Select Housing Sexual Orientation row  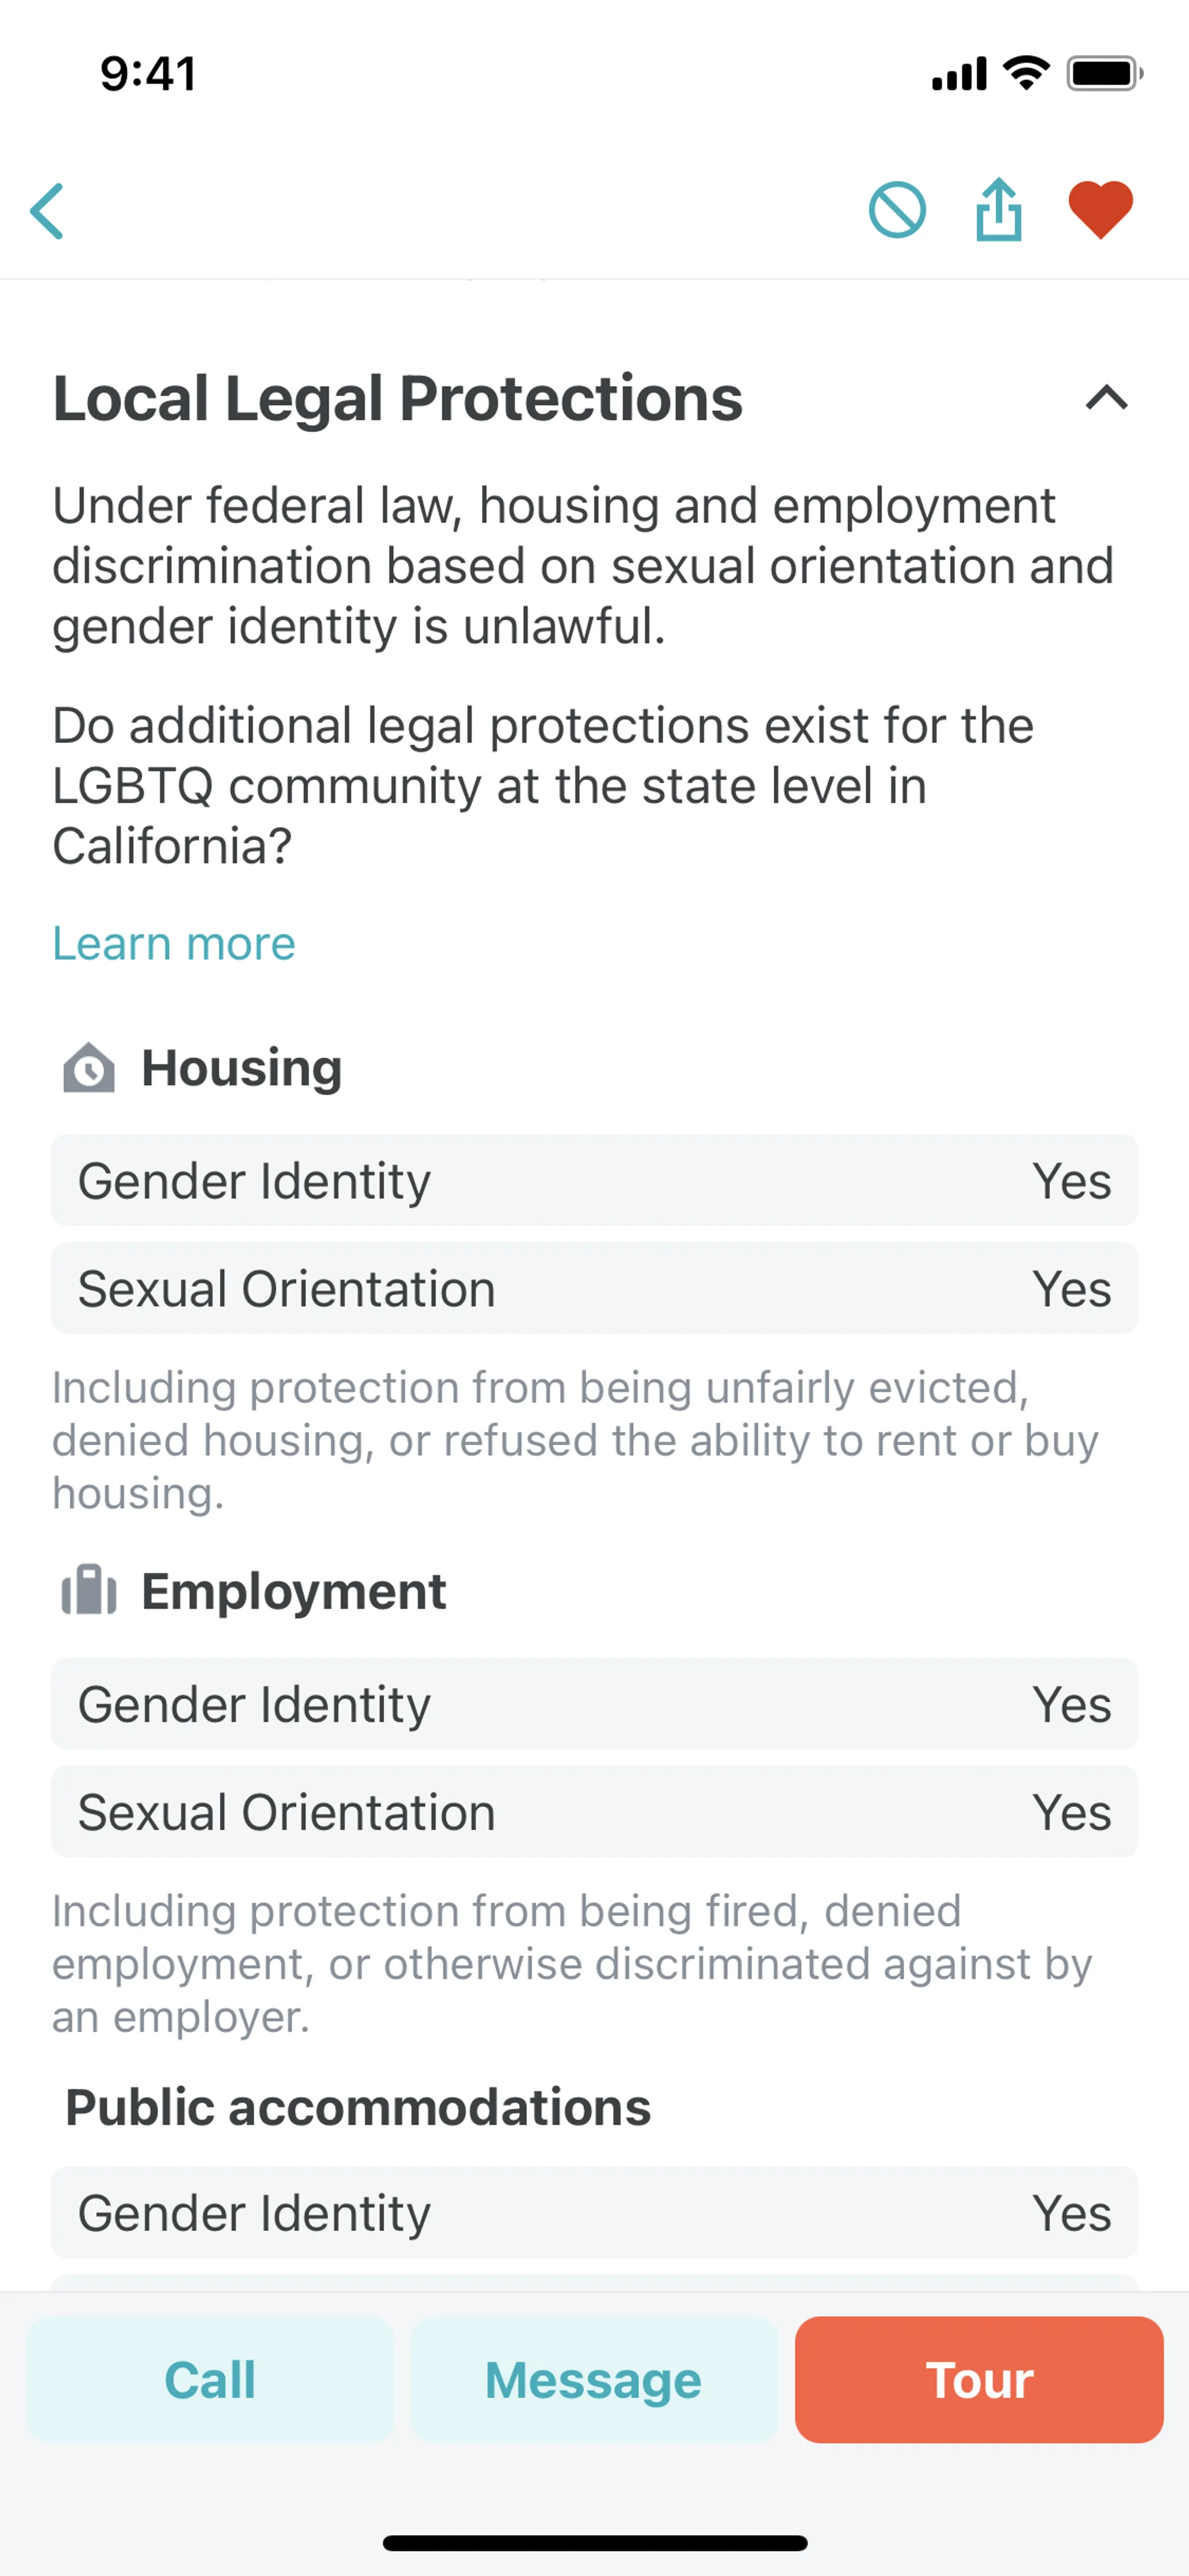[594, 1288]
